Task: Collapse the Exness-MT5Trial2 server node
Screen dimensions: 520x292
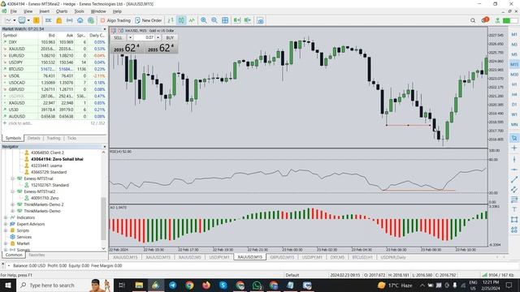Action: [x=13, y=191]
